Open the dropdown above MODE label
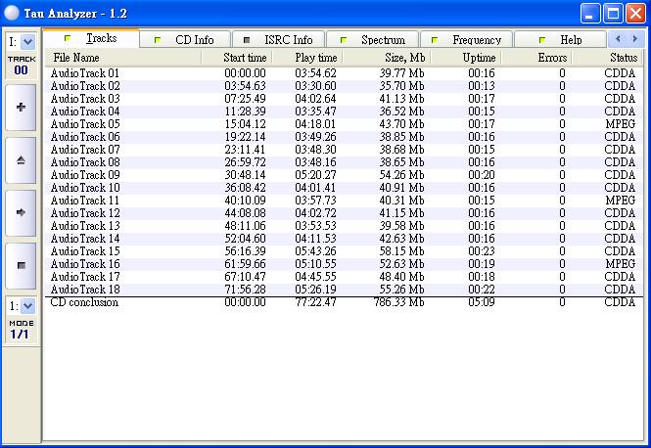 coord(27,306)
